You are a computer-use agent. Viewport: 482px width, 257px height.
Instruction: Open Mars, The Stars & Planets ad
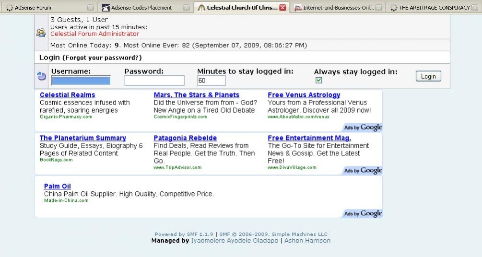[197, 95]
